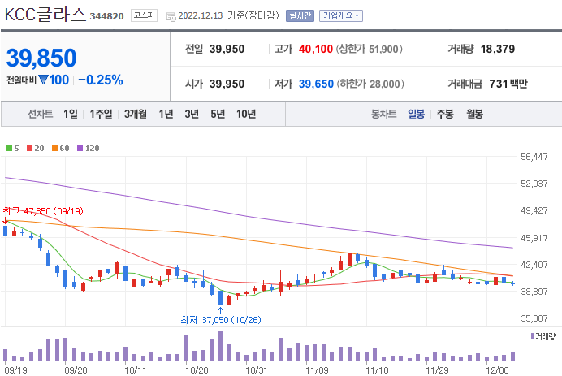The height and width of the screenshot is (376, 562).
Task: Select the 1주일 line chart tab
Action: point(101,114)
